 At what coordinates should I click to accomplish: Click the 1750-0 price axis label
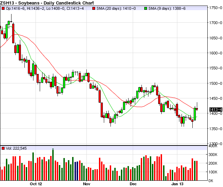click(x=216, y=8)
